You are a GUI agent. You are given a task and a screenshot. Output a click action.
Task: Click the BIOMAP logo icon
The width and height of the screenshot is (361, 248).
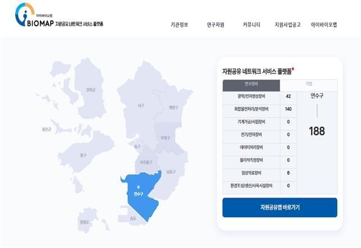tap(24, 15)
